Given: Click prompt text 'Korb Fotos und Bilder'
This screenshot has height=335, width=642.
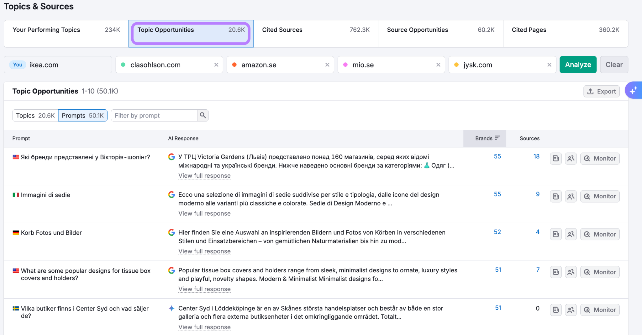Looking at the screenshot, I should (x=51, y=233).
